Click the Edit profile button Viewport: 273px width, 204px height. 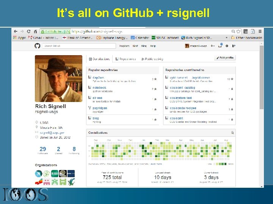225,58
